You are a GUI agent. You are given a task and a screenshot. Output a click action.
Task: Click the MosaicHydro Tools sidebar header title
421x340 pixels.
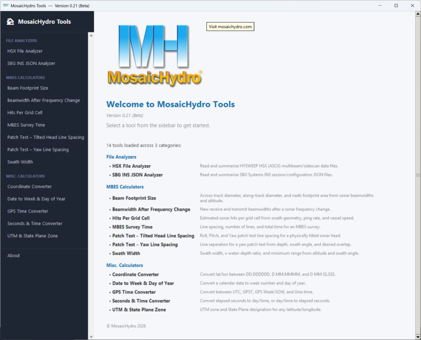coord(44,22)
